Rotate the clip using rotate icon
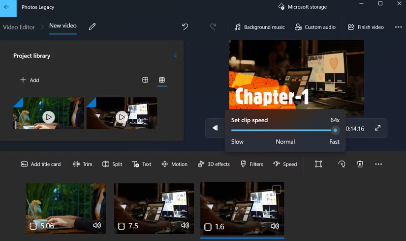 [342, 164]
